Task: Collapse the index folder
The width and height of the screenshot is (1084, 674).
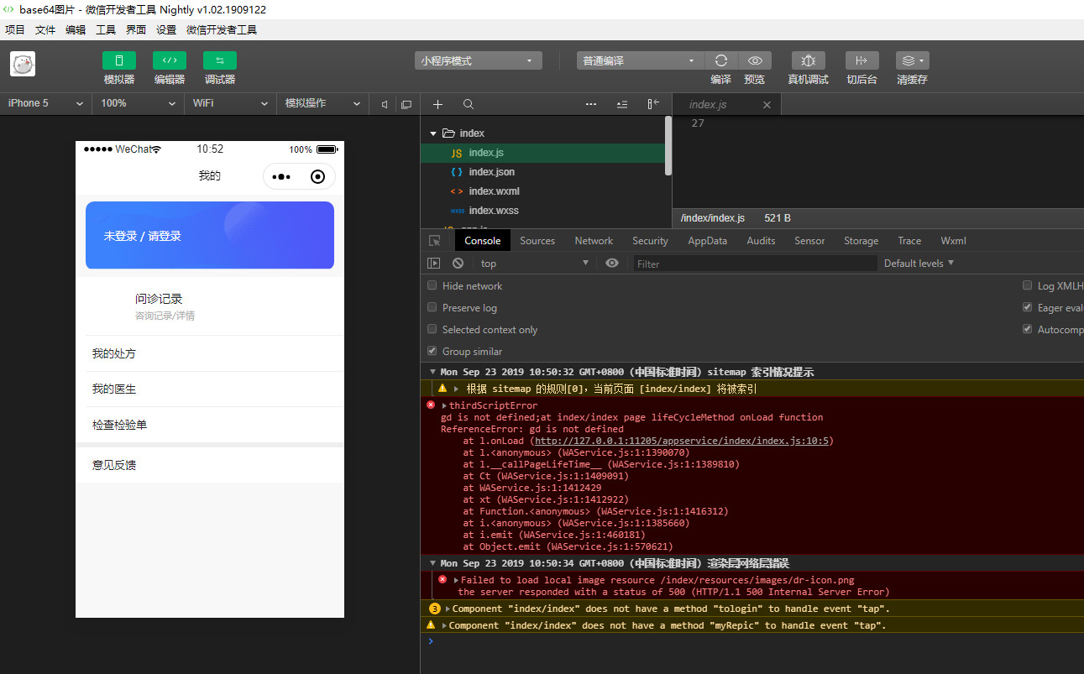Action: [x=433, y=133]
